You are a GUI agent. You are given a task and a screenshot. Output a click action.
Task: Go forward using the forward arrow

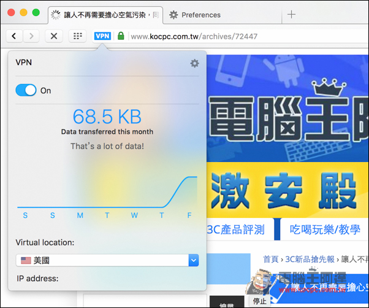31,36
